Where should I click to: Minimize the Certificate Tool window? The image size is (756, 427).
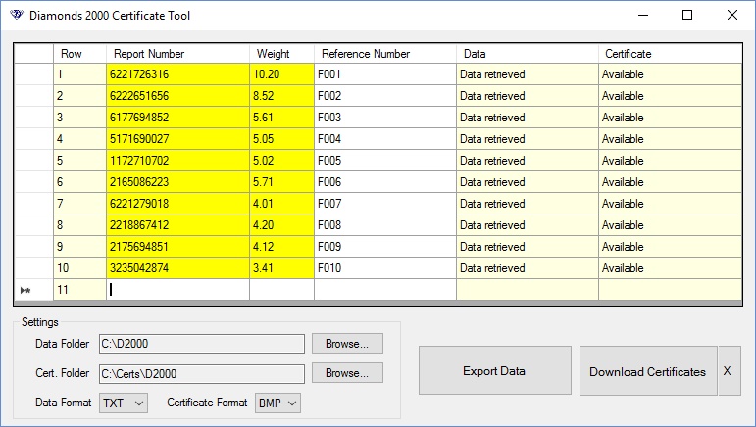[643, 15]
